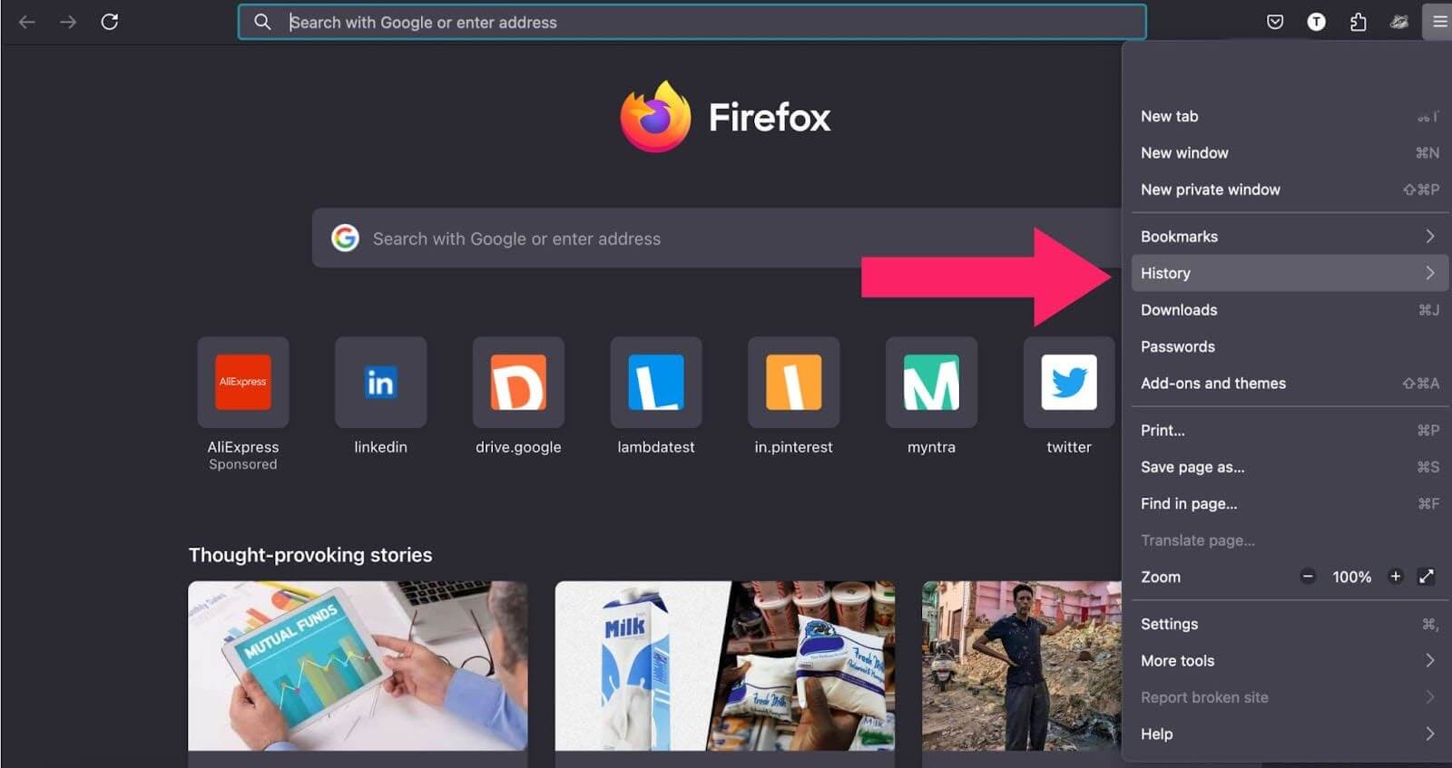Open the Pocket save icon
Image resolution: width=1452 pixels, height=768 pixels.
click(1275, 22)
